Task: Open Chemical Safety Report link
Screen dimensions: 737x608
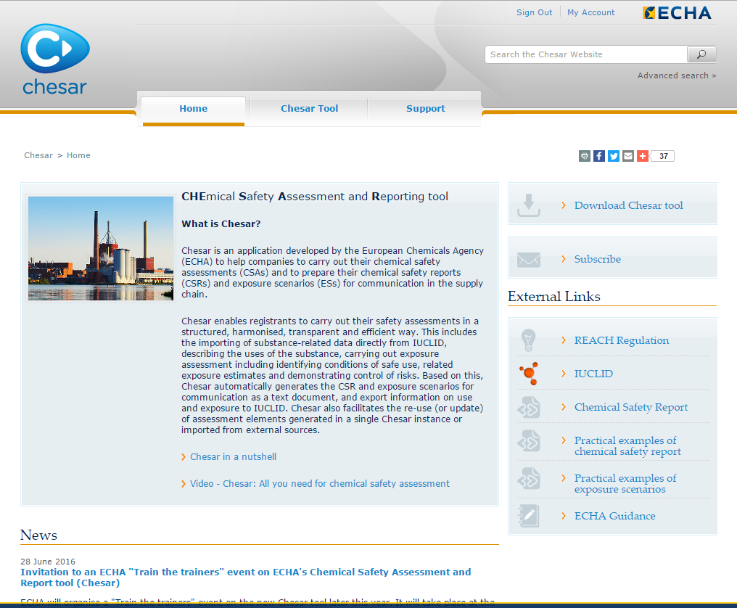Action: 631,407
